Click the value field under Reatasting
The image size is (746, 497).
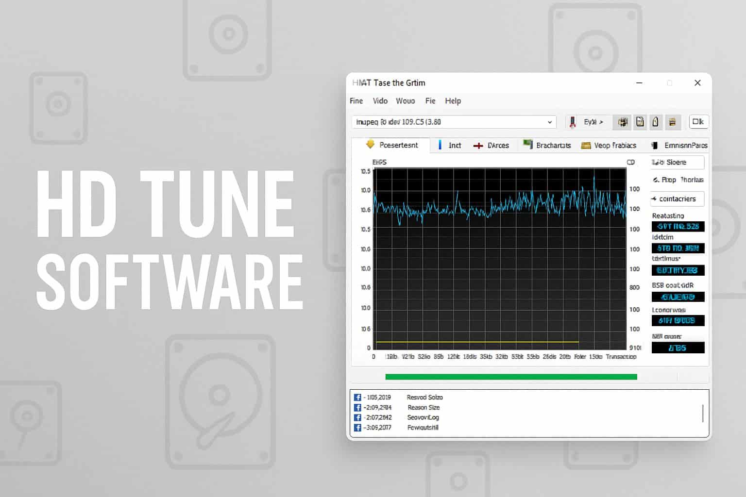click(x=678, y=227)
